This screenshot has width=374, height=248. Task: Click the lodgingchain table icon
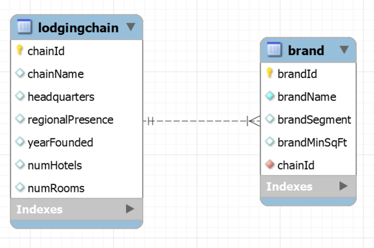pos(24,27)
